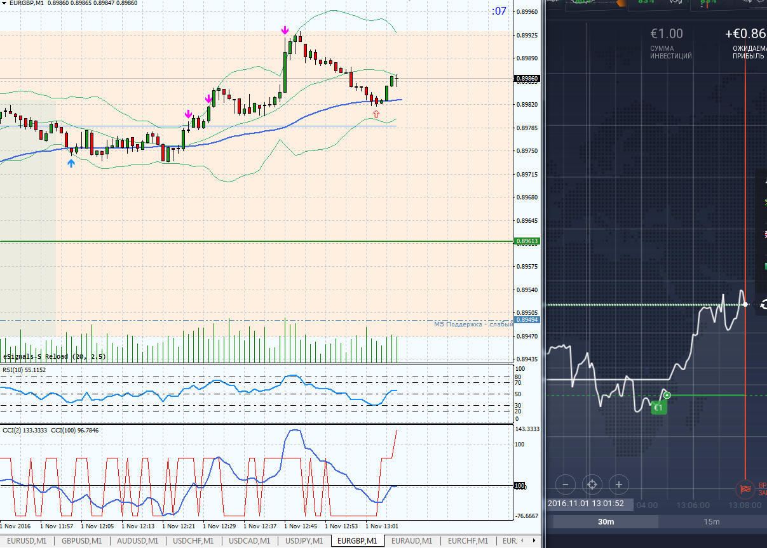Zoom out the chart with minus button

point(565,485)
